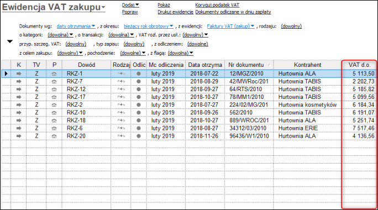Open the Dodaj menu
Image resolution: width=378 pixels, height=210 pixels.
click(x=130, y=5)
